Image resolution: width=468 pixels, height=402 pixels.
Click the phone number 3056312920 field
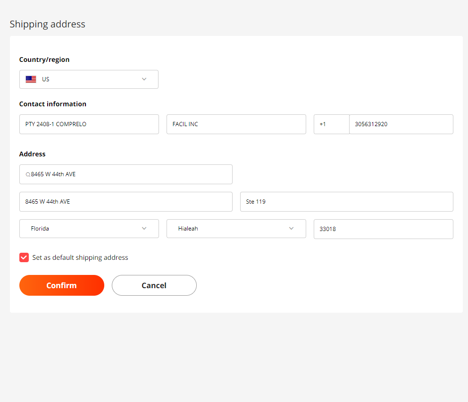[x=401, y=124]
